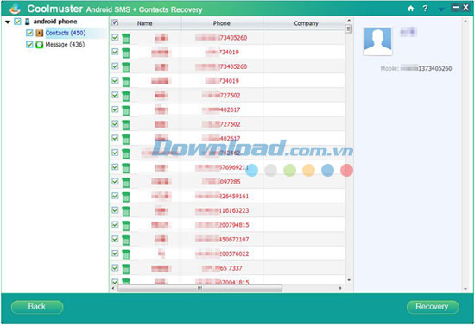This screenshot has height=325, width=475.
Task: Click the Home icon in title bar
Action: (410, 9)
